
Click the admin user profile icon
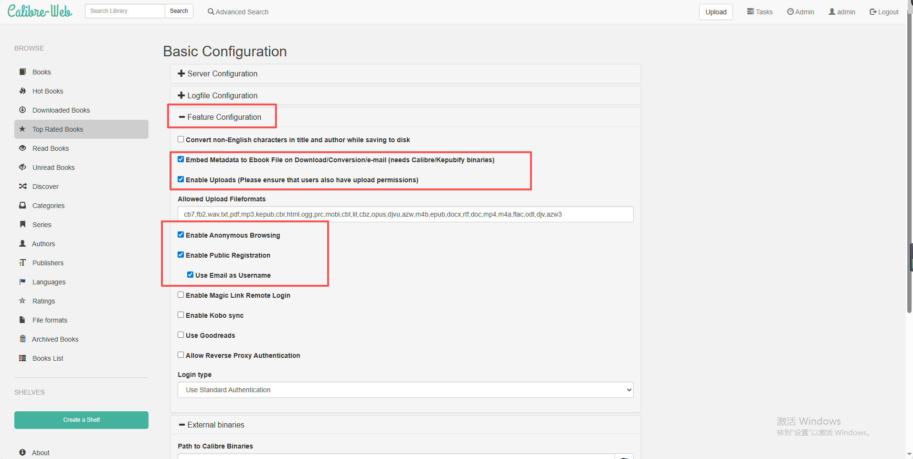point(832,11)
